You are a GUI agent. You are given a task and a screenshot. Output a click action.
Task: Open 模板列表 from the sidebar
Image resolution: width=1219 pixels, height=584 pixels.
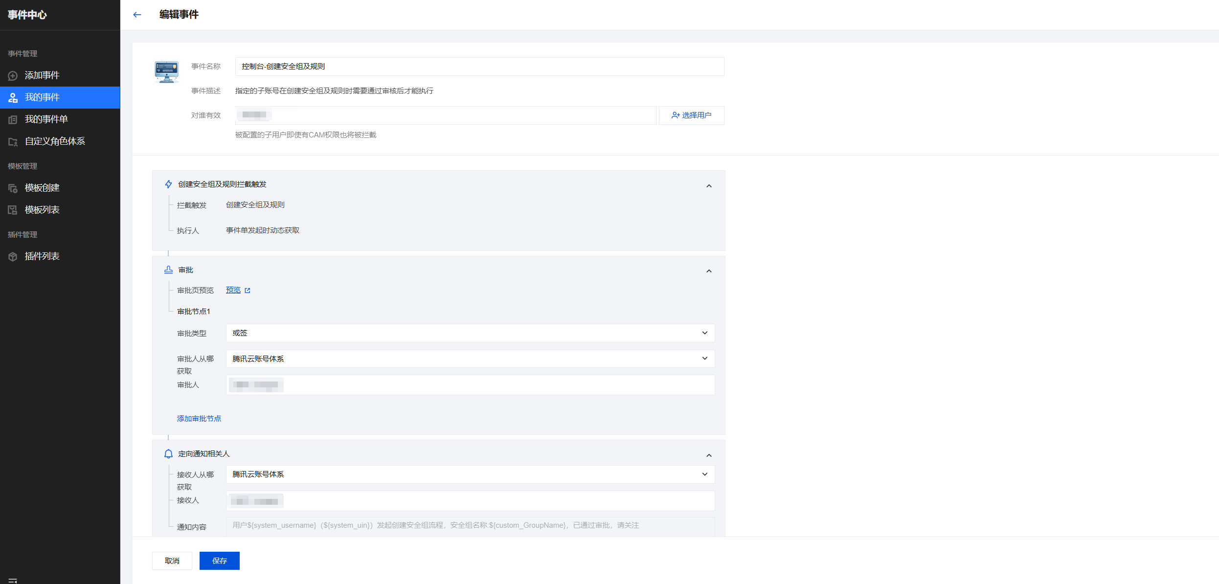click(42, 210)
